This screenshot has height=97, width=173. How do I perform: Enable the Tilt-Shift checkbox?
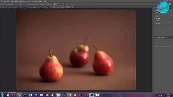pos(171,19)
